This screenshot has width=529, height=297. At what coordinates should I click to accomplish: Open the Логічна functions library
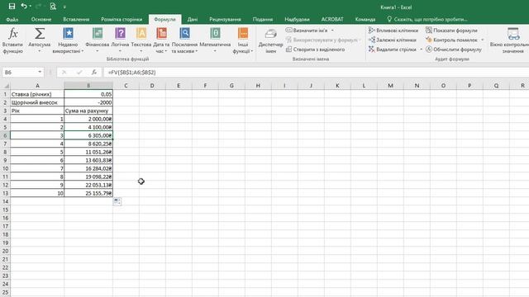click(120, 40)
